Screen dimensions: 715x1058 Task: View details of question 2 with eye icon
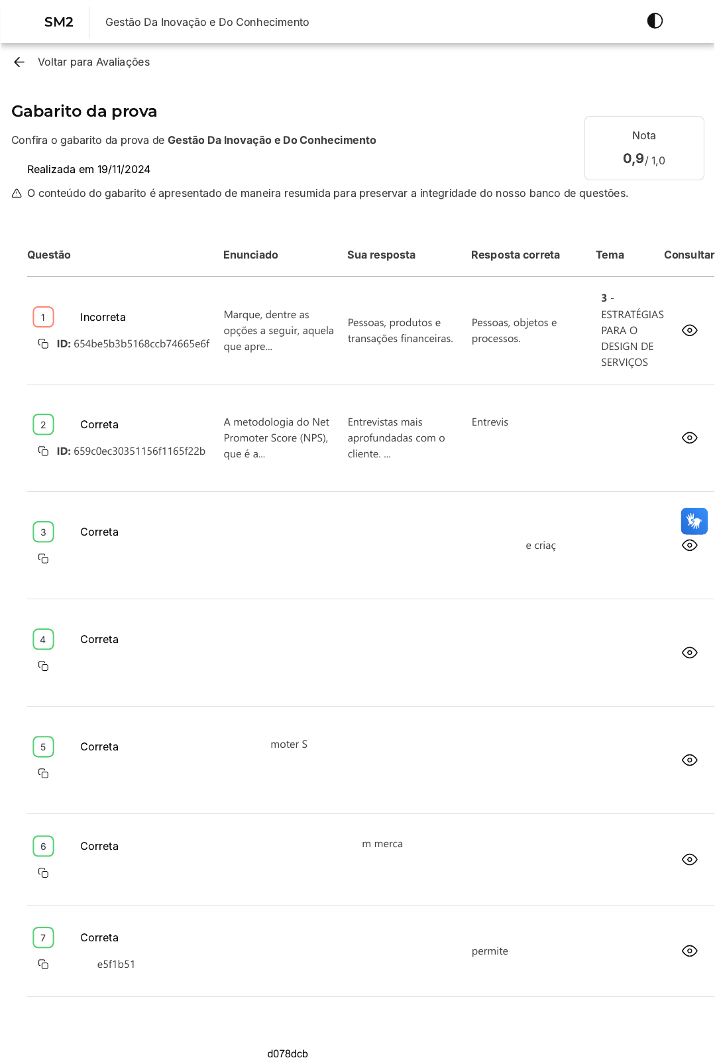coord(689,438)
